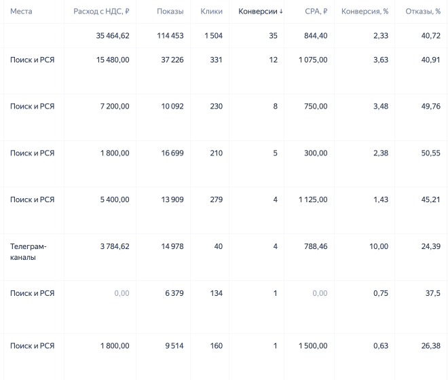Click the Отказы, % column header
This screenshot has width=448, height=380.
(x=423, y=12)
